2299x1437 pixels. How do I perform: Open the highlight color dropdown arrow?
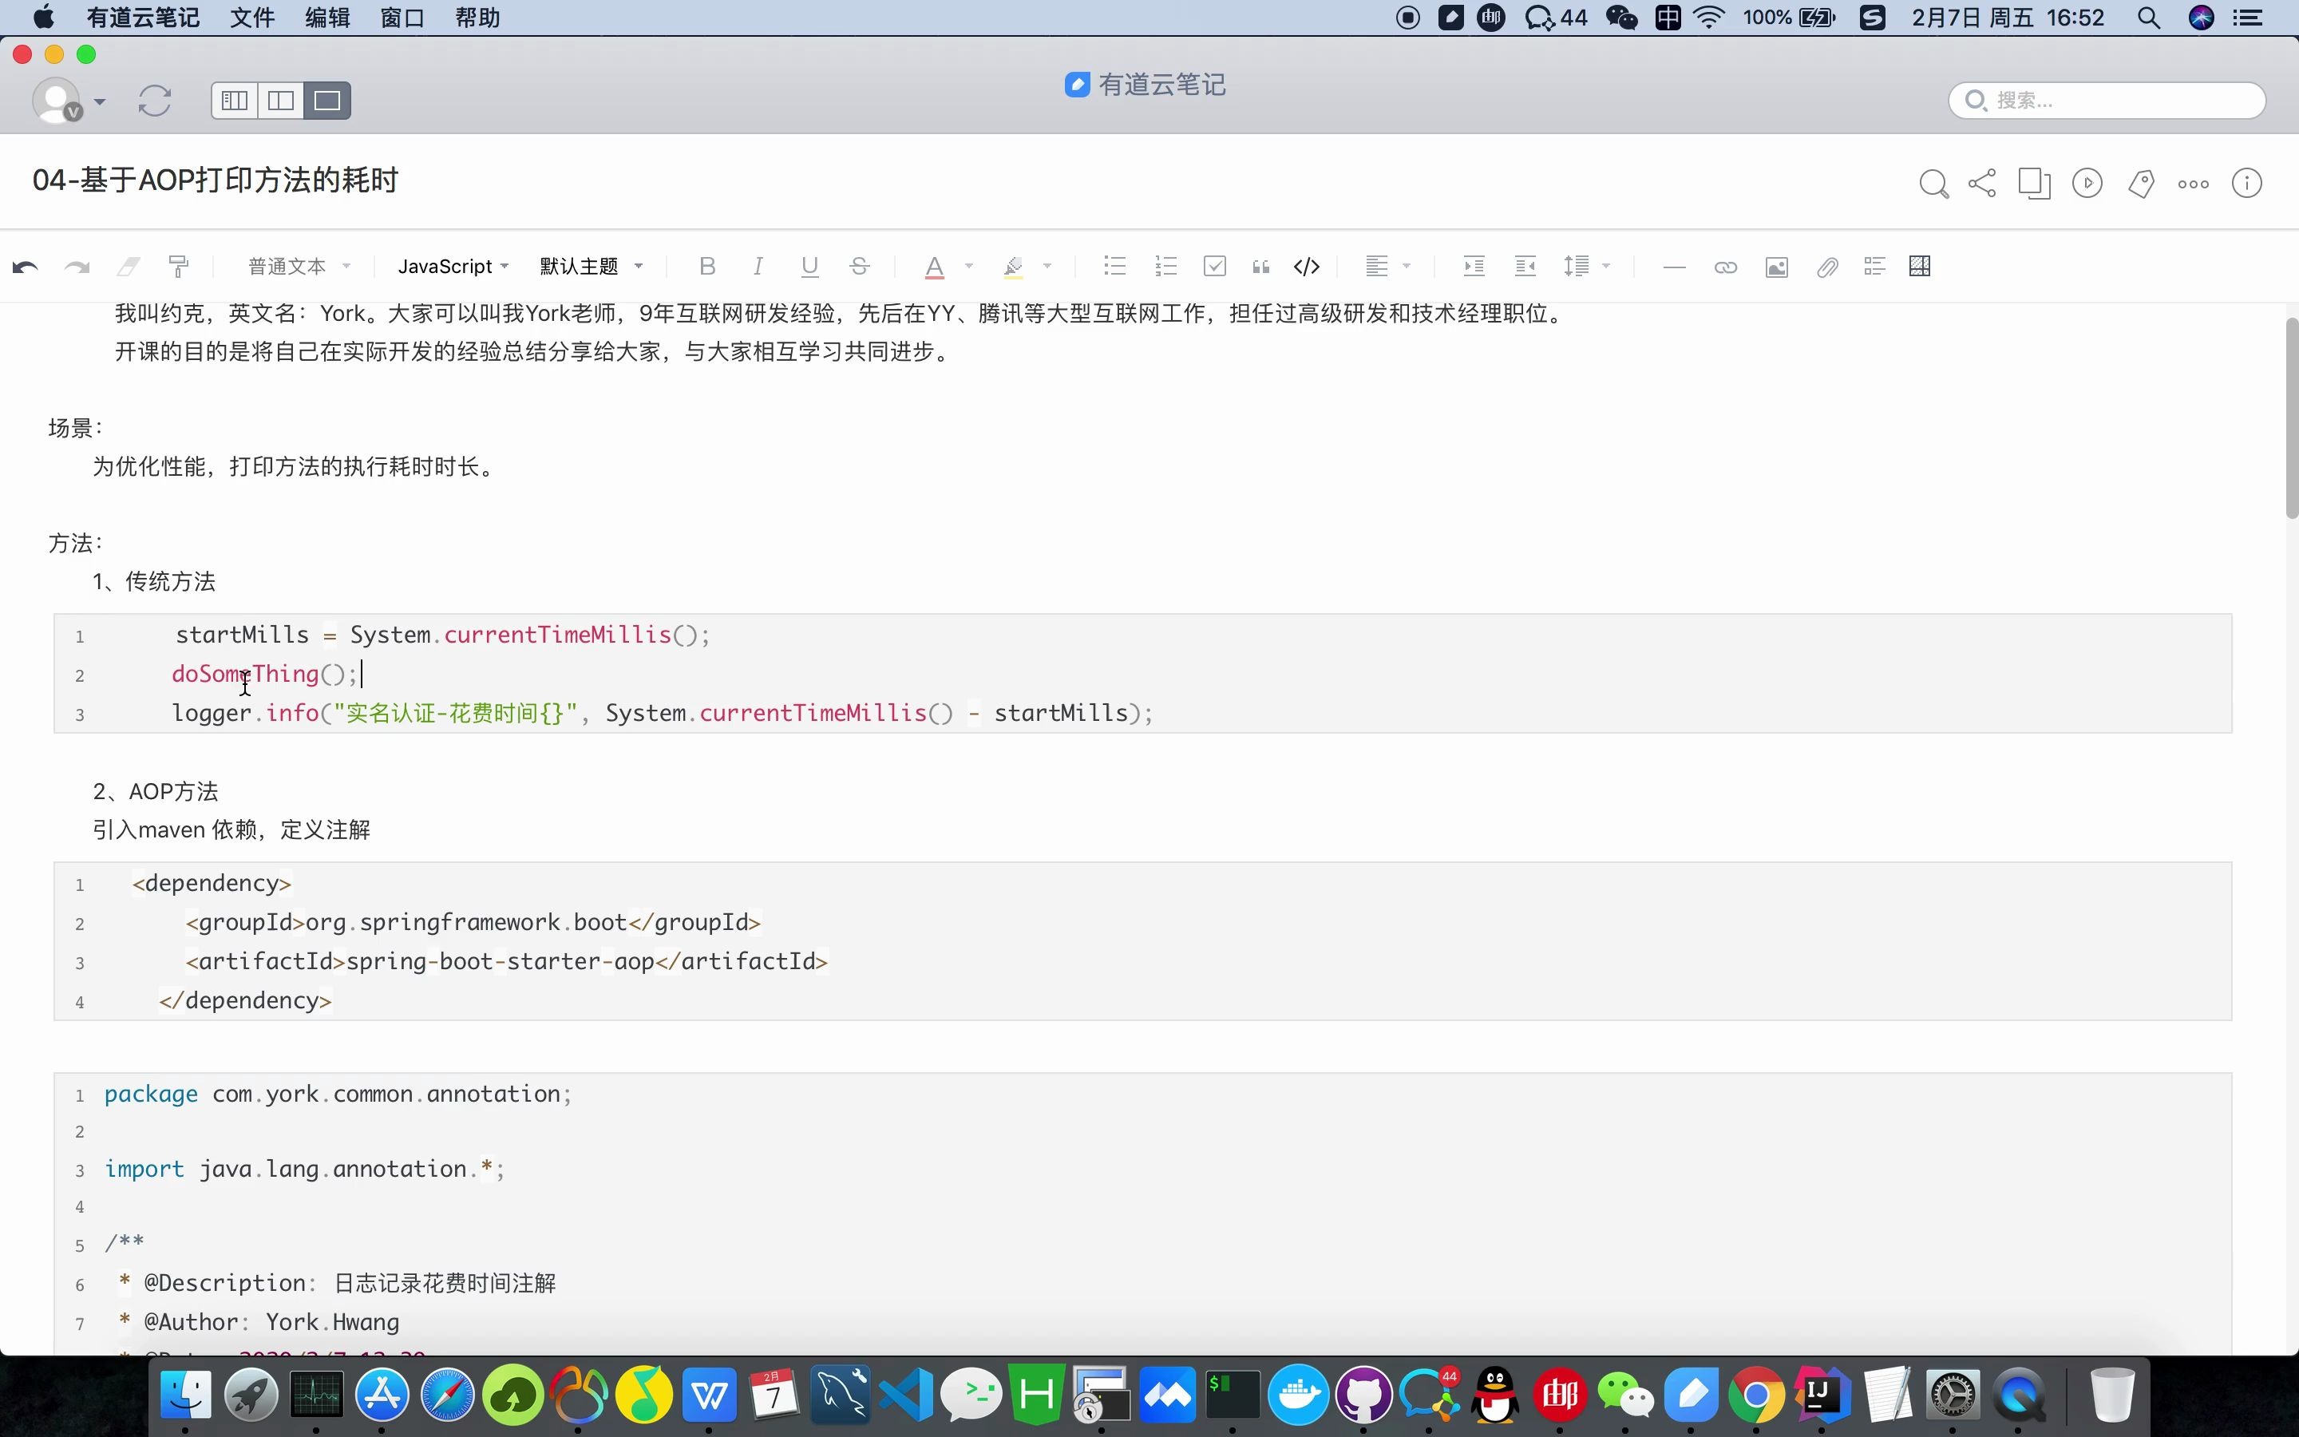coord(1047,267)
